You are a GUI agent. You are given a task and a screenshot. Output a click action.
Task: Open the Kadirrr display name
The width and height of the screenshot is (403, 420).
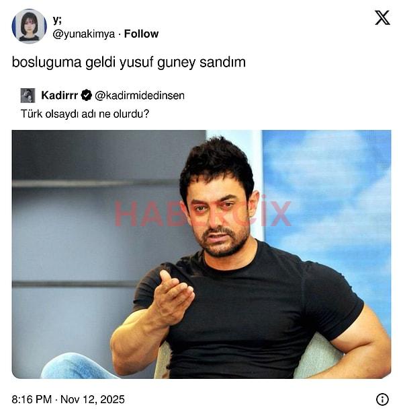60,96
